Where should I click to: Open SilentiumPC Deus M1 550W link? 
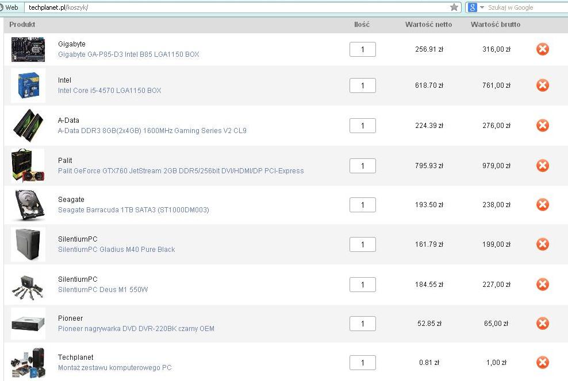[103, 290]
